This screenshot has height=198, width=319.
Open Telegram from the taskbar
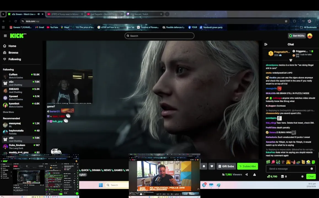tap(204, 185)
